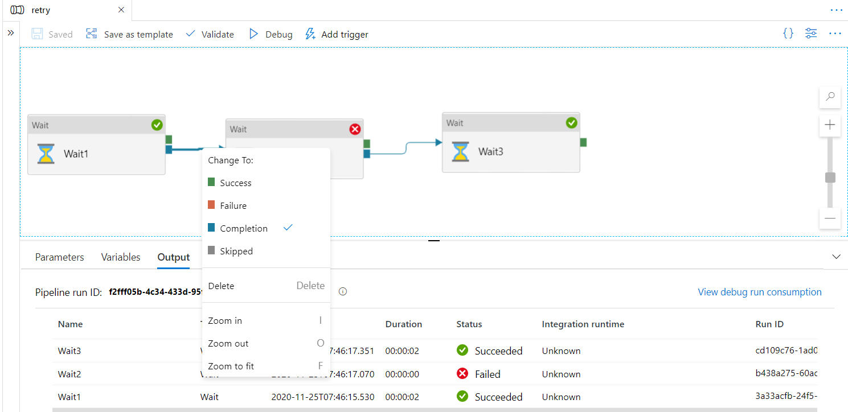Close the retry pipeline tab
Screen dimensions: 848x412
pyautogui.click(x=121, y=10)
